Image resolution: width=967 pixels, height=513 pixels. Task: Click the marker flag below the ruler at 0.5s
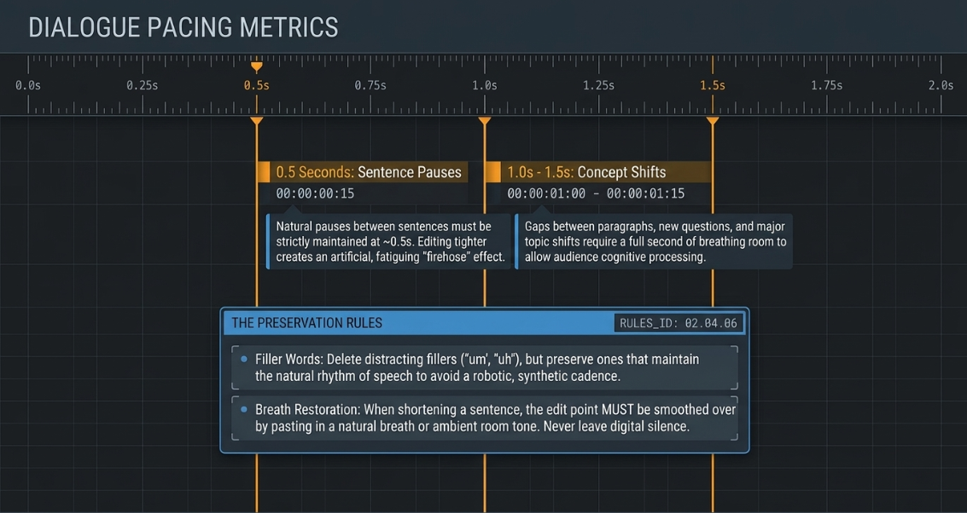point(257,121)
